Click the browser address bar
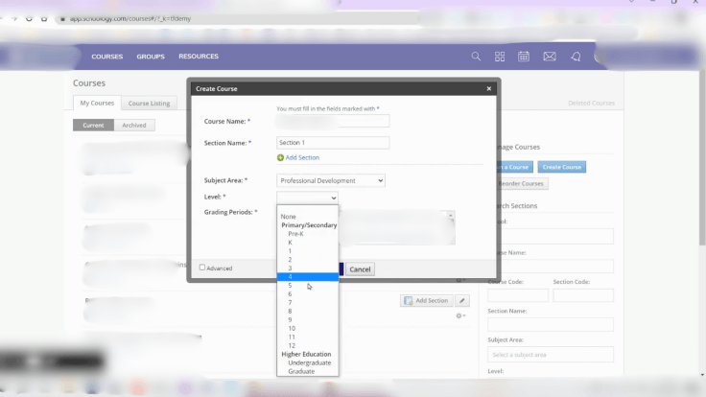 point(239,18)
